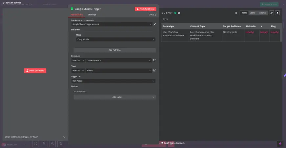Open Document in new tab icon
The width and height of the screenshot is (286, 148).
[x=154, y=60]
